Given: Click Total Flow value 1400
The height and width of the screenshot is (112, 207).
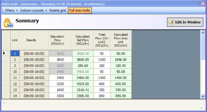Looking at the screenshot, I should 102,78.
